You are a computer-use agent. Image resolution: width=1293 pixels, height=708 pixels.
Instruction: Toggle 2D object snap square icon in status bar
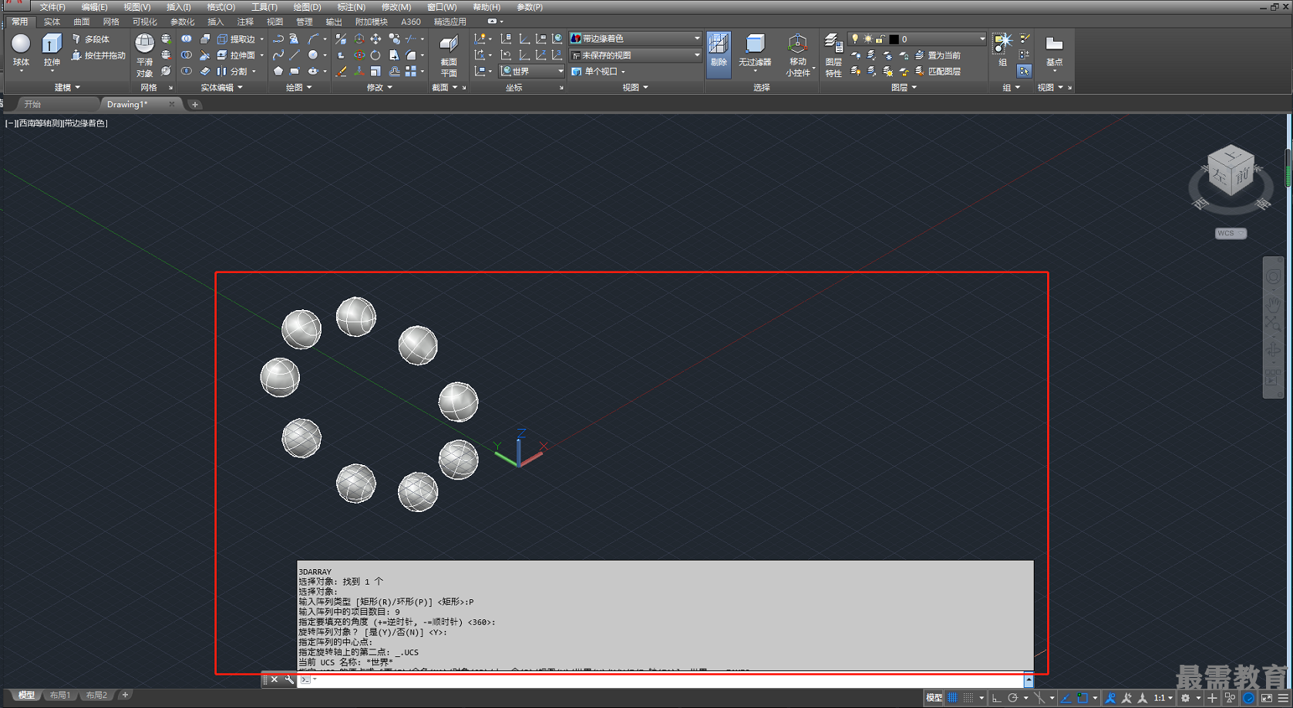[x=1083, y=698]
